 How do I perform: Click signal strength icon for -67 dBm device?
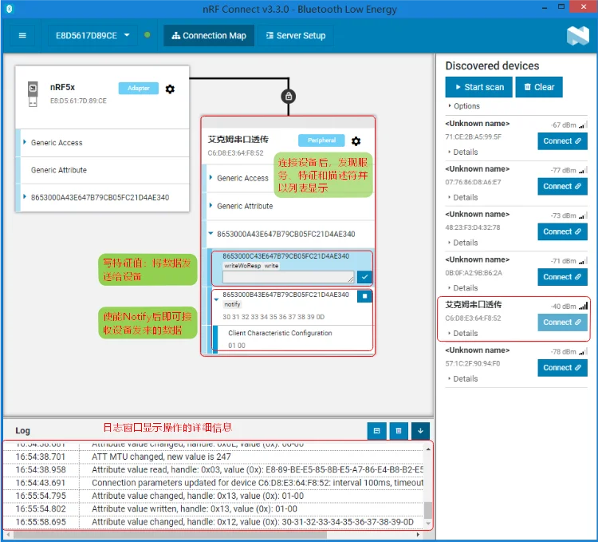coord(583,125)
